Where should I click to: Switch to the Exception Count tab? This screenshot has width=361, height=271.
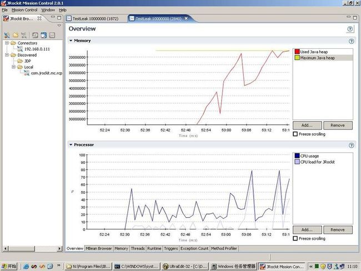(194, 248)
